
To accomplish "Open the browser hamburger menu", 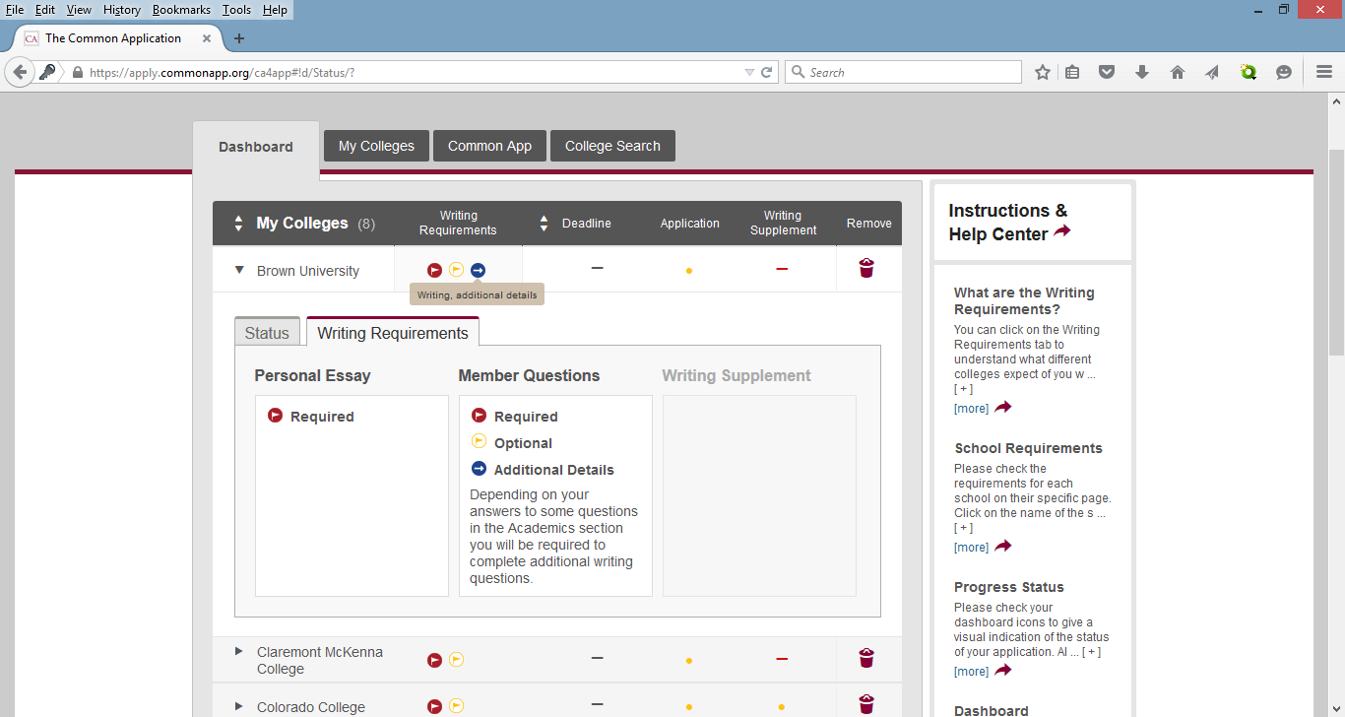I will click(x=1324, y=72).
